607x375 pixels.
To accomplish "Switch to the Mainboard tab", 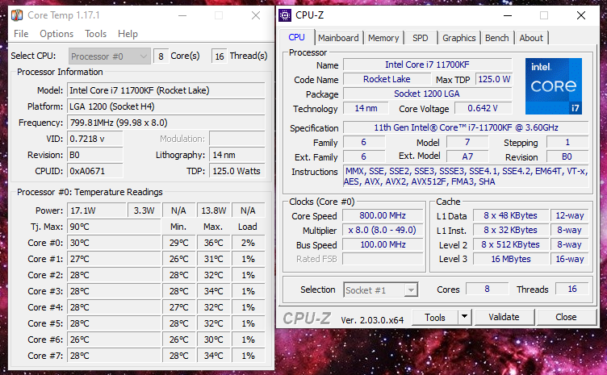I will (338, 38).
